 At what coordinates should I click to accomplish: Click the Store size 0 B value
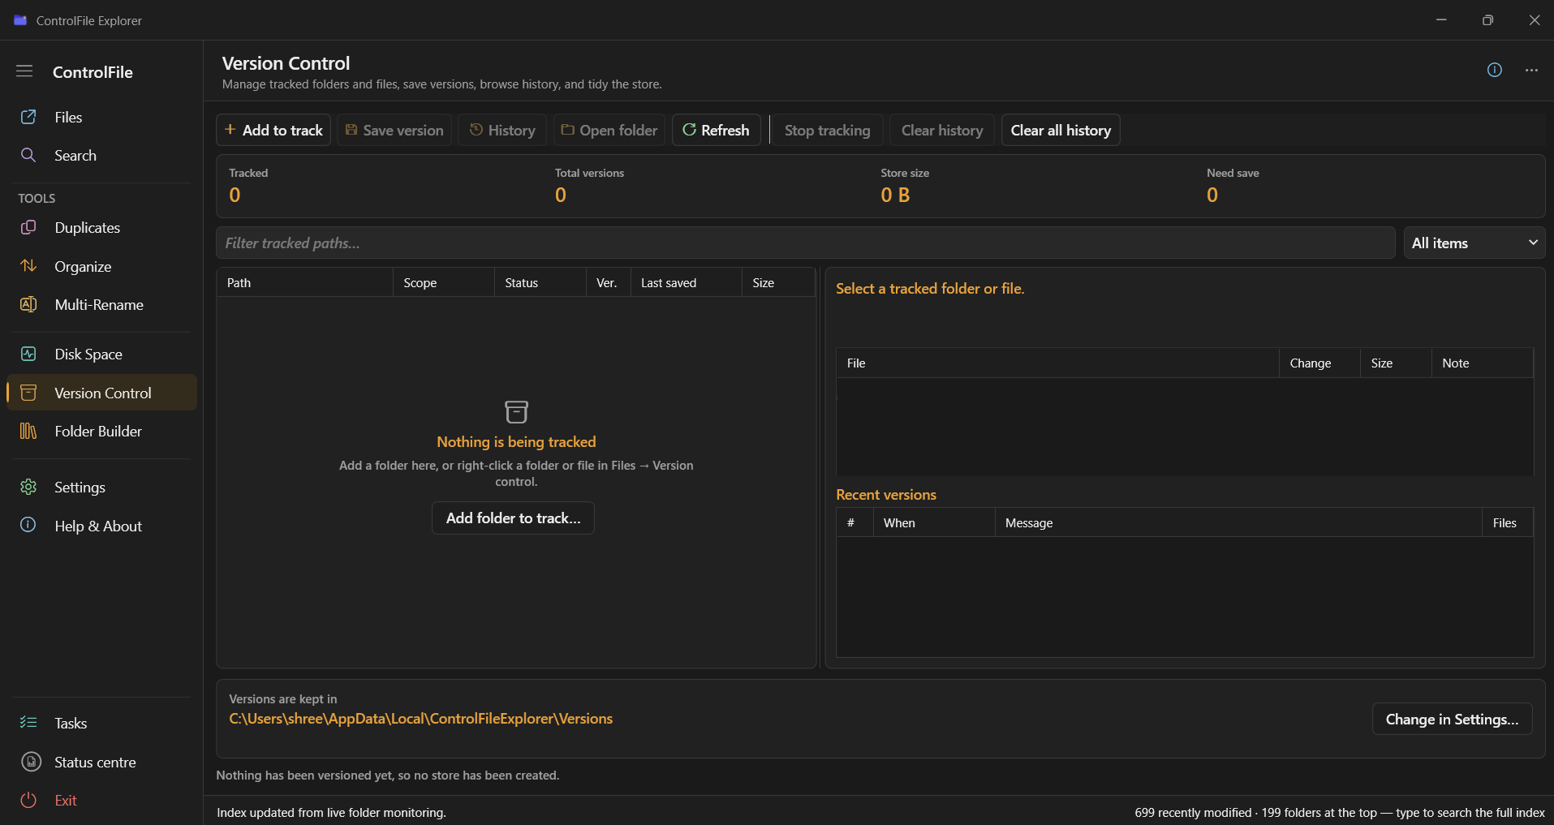coord(895,195)
